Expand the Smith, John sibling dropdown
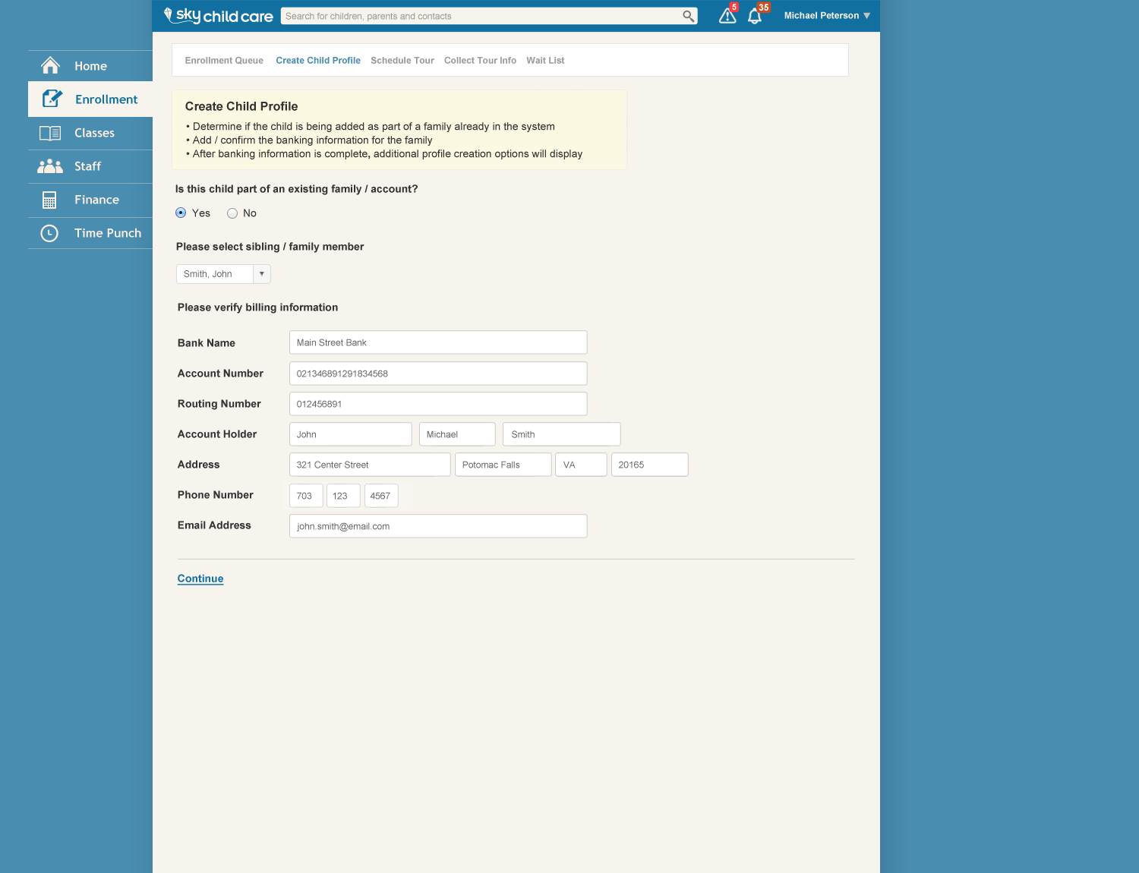The image size is (1139, 873). [261, 274]
